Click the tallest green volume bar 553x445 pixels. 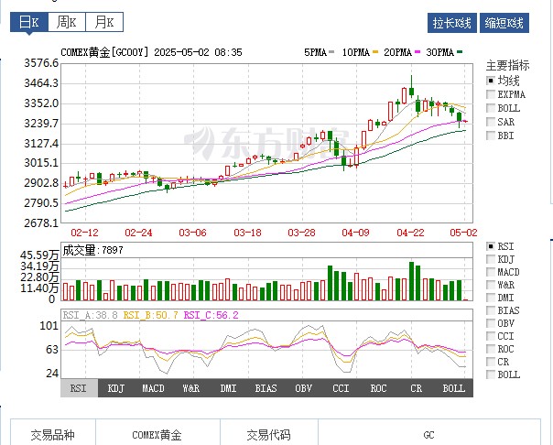coord(411,281)
